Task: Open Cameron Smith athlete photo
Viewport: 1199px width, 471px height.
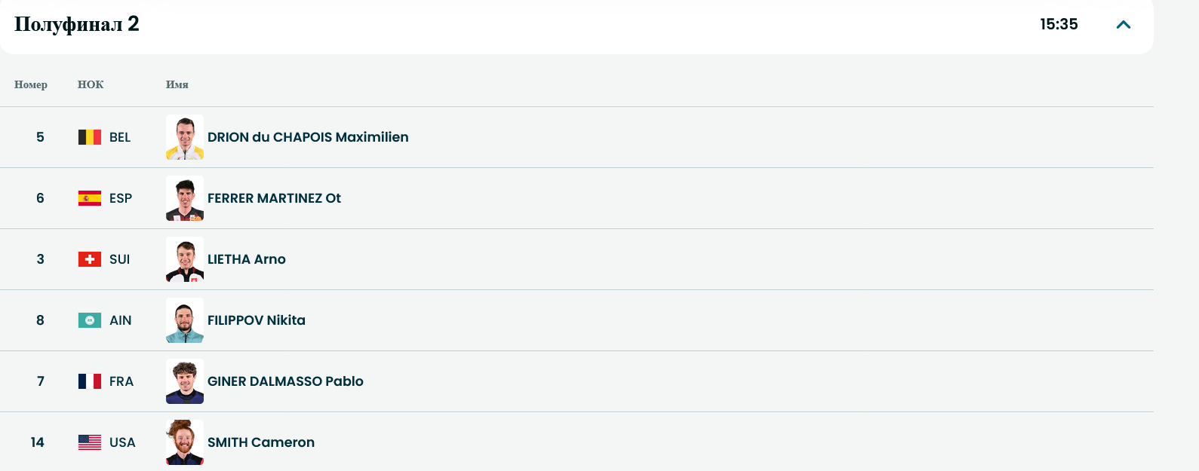Action: pyautogui.click(x=185, y=442)
